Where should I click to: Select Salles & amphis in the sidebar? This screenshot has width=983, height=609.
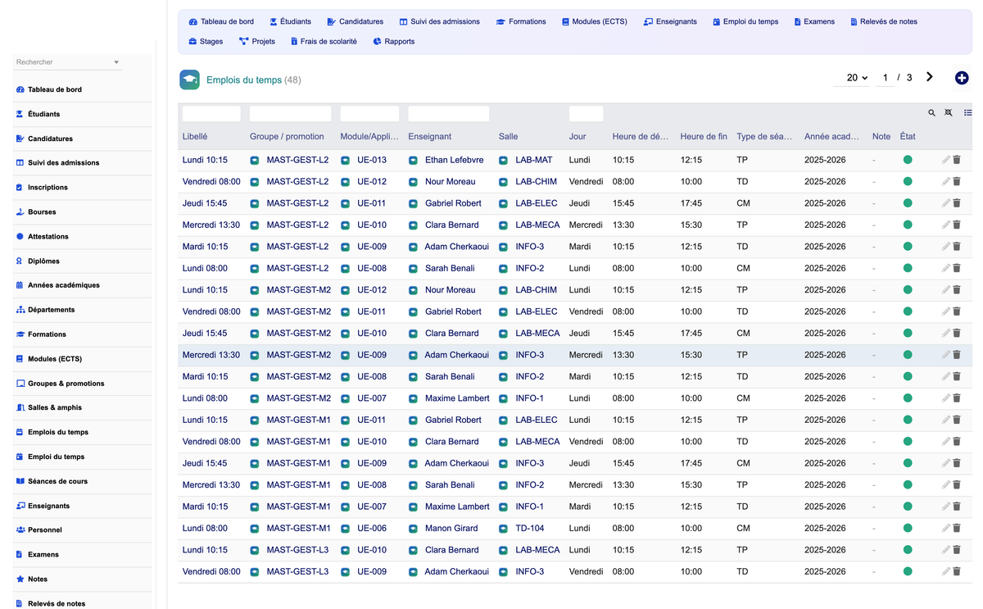(55, 407)
